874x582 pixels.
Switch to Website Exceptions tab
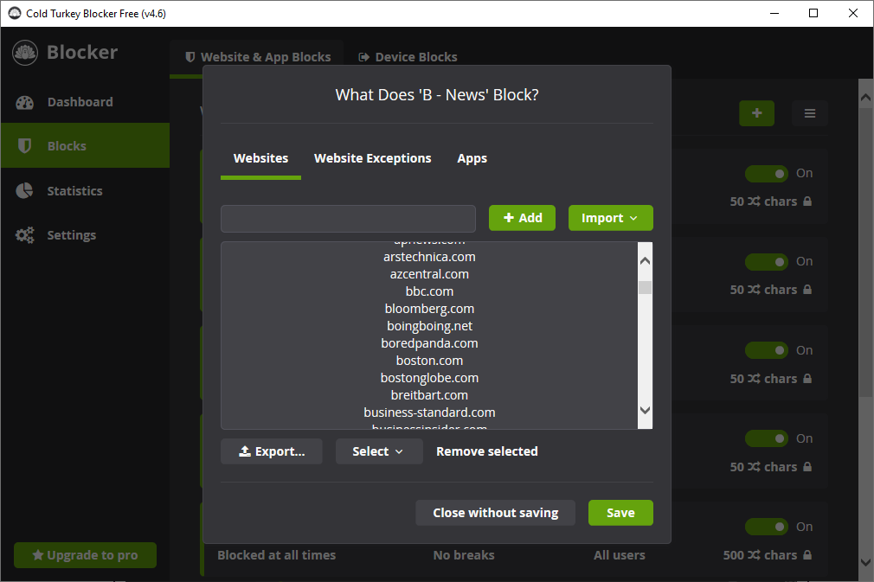tap(372, 159)
